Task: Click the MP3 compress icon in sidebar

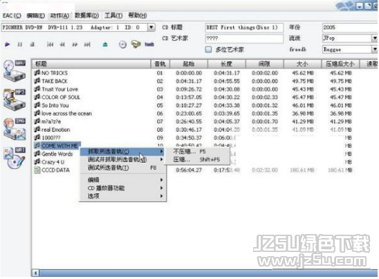Action: 15,100
